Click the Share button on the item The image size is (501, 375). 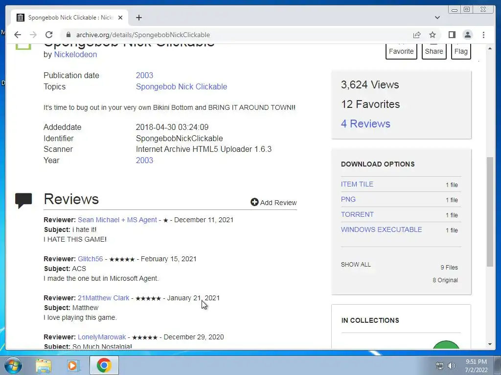tap(434, 51)
